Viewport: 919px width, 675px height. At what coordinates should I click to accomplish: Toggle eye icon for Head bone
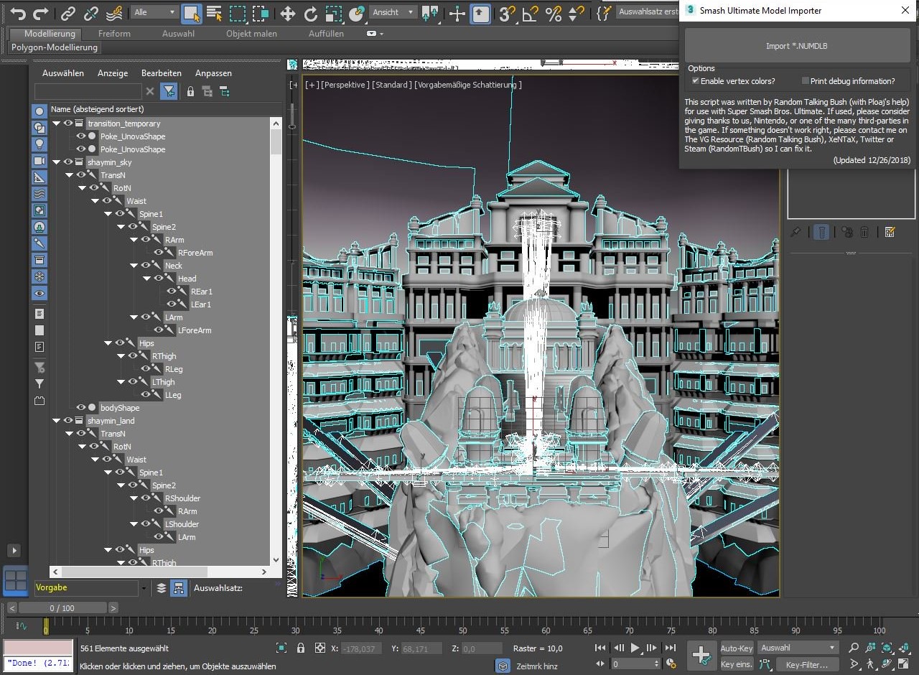coord(159,279)
